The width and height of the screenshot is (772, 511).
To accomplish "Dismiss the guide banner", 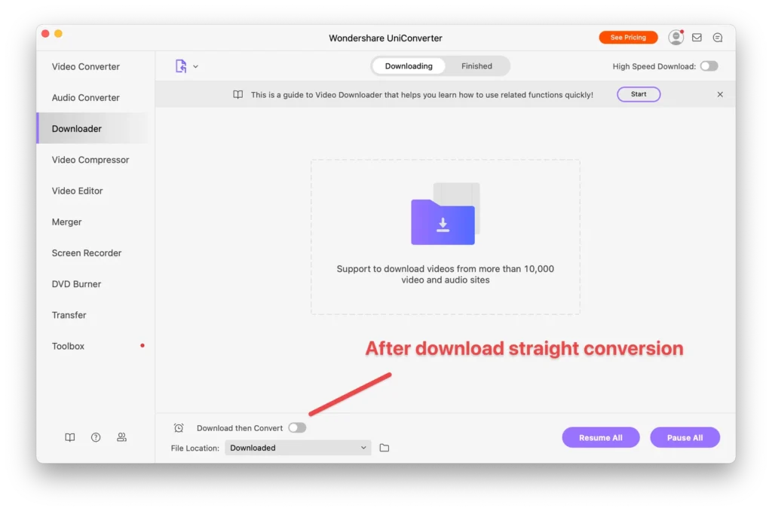I will (719, 94).
